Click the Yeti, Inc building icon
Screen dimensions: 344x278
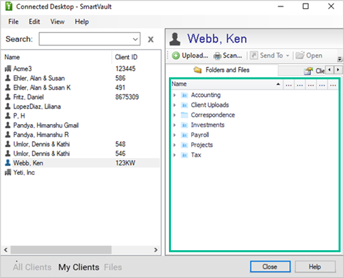8,172
